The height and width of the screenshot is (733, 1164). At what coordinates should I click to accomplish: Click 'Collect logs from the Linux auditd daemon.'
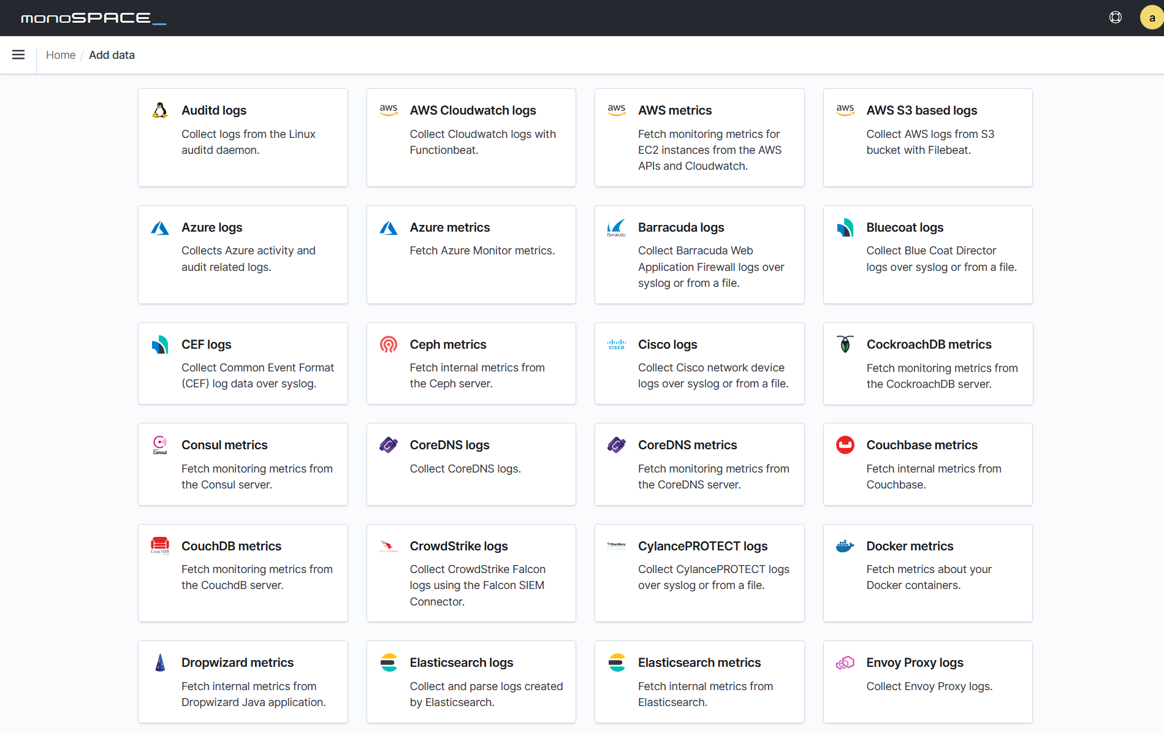[x=248, y=142]
